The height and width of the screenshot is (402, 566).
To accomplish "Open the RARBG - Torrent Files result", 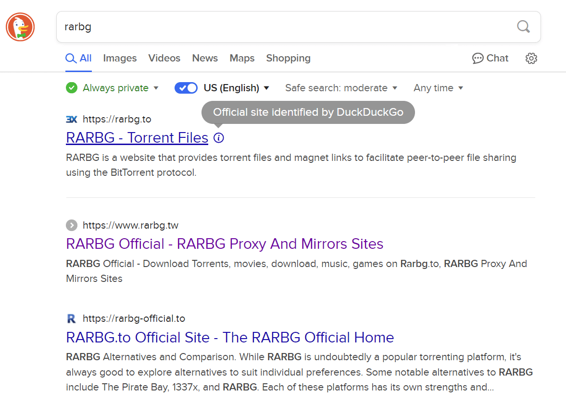I will click(137, 138).
